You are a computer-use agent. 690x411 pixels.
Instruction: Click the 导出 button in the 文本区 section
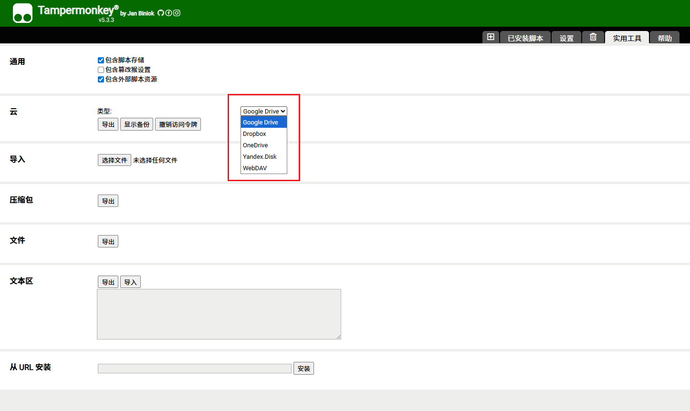(108, 282)
